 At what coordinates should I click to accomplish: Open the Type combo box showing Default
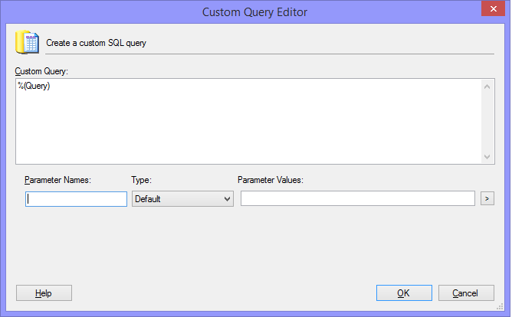click(x=182, y=199)
